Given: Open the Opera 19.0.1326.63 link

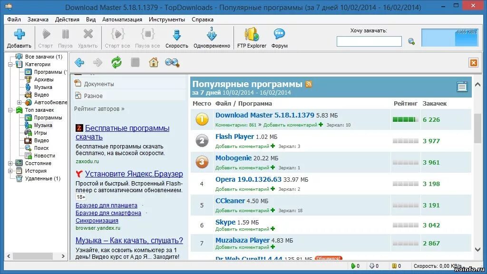Looking at the screenshot, I should tap(248, 179).
